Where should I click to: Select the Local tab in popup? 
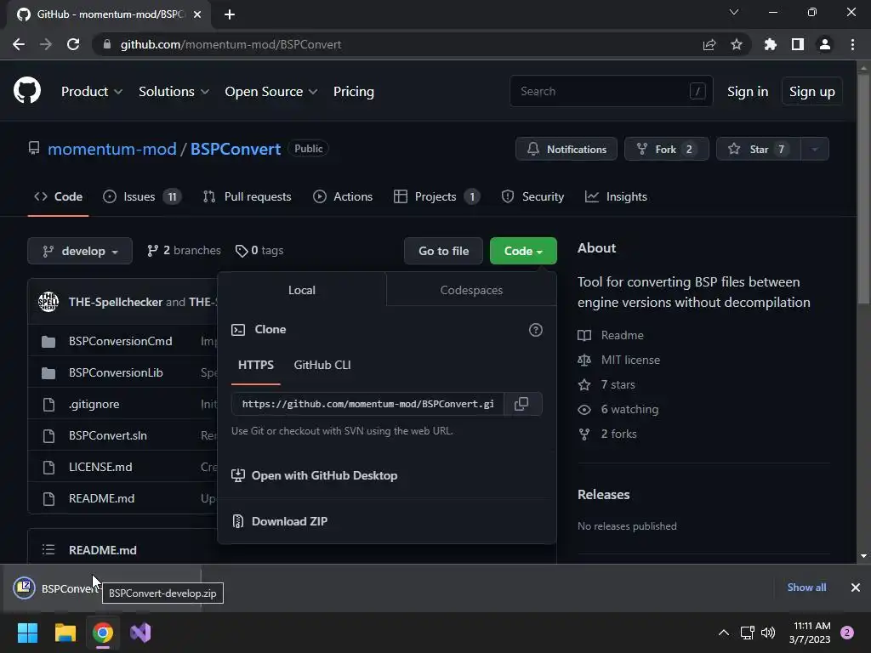pyautogui.click(x=302, y=290)
